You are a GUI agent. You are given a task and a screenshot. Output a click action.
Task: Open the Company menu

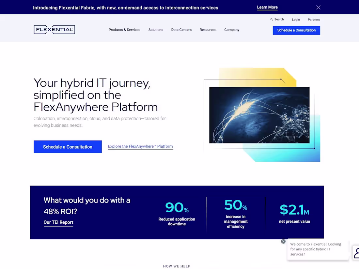(x=232, y=30)
